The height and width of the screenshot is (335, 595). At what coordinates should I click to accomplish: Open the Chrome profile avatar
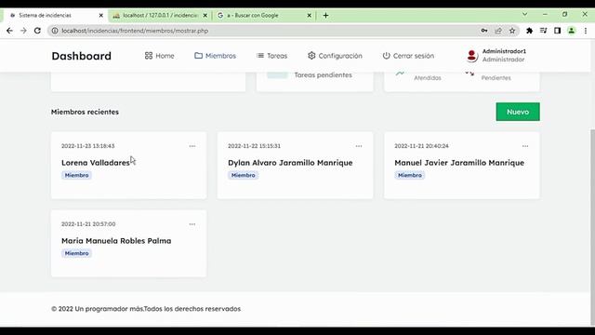(572, 31)
